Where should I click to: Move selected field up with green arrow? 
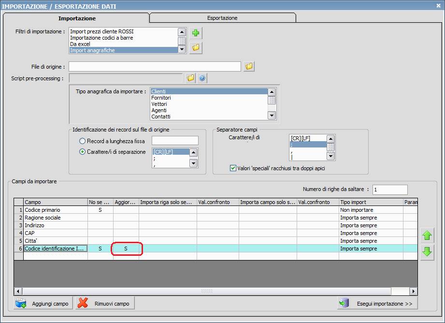pyautogui.click(x=427, y=235)
